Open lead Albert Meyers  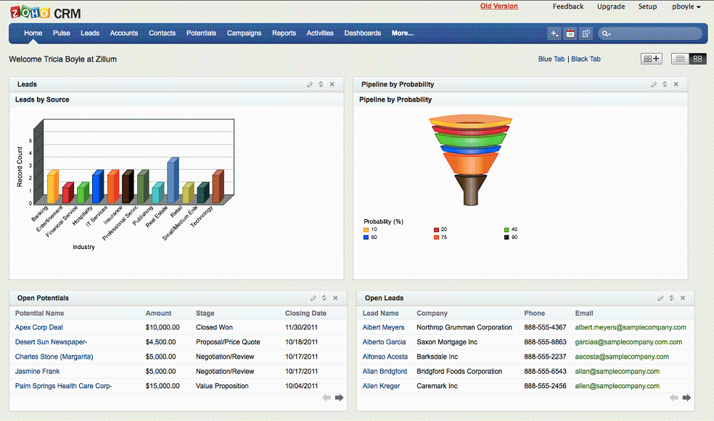[x=383, y=327]
